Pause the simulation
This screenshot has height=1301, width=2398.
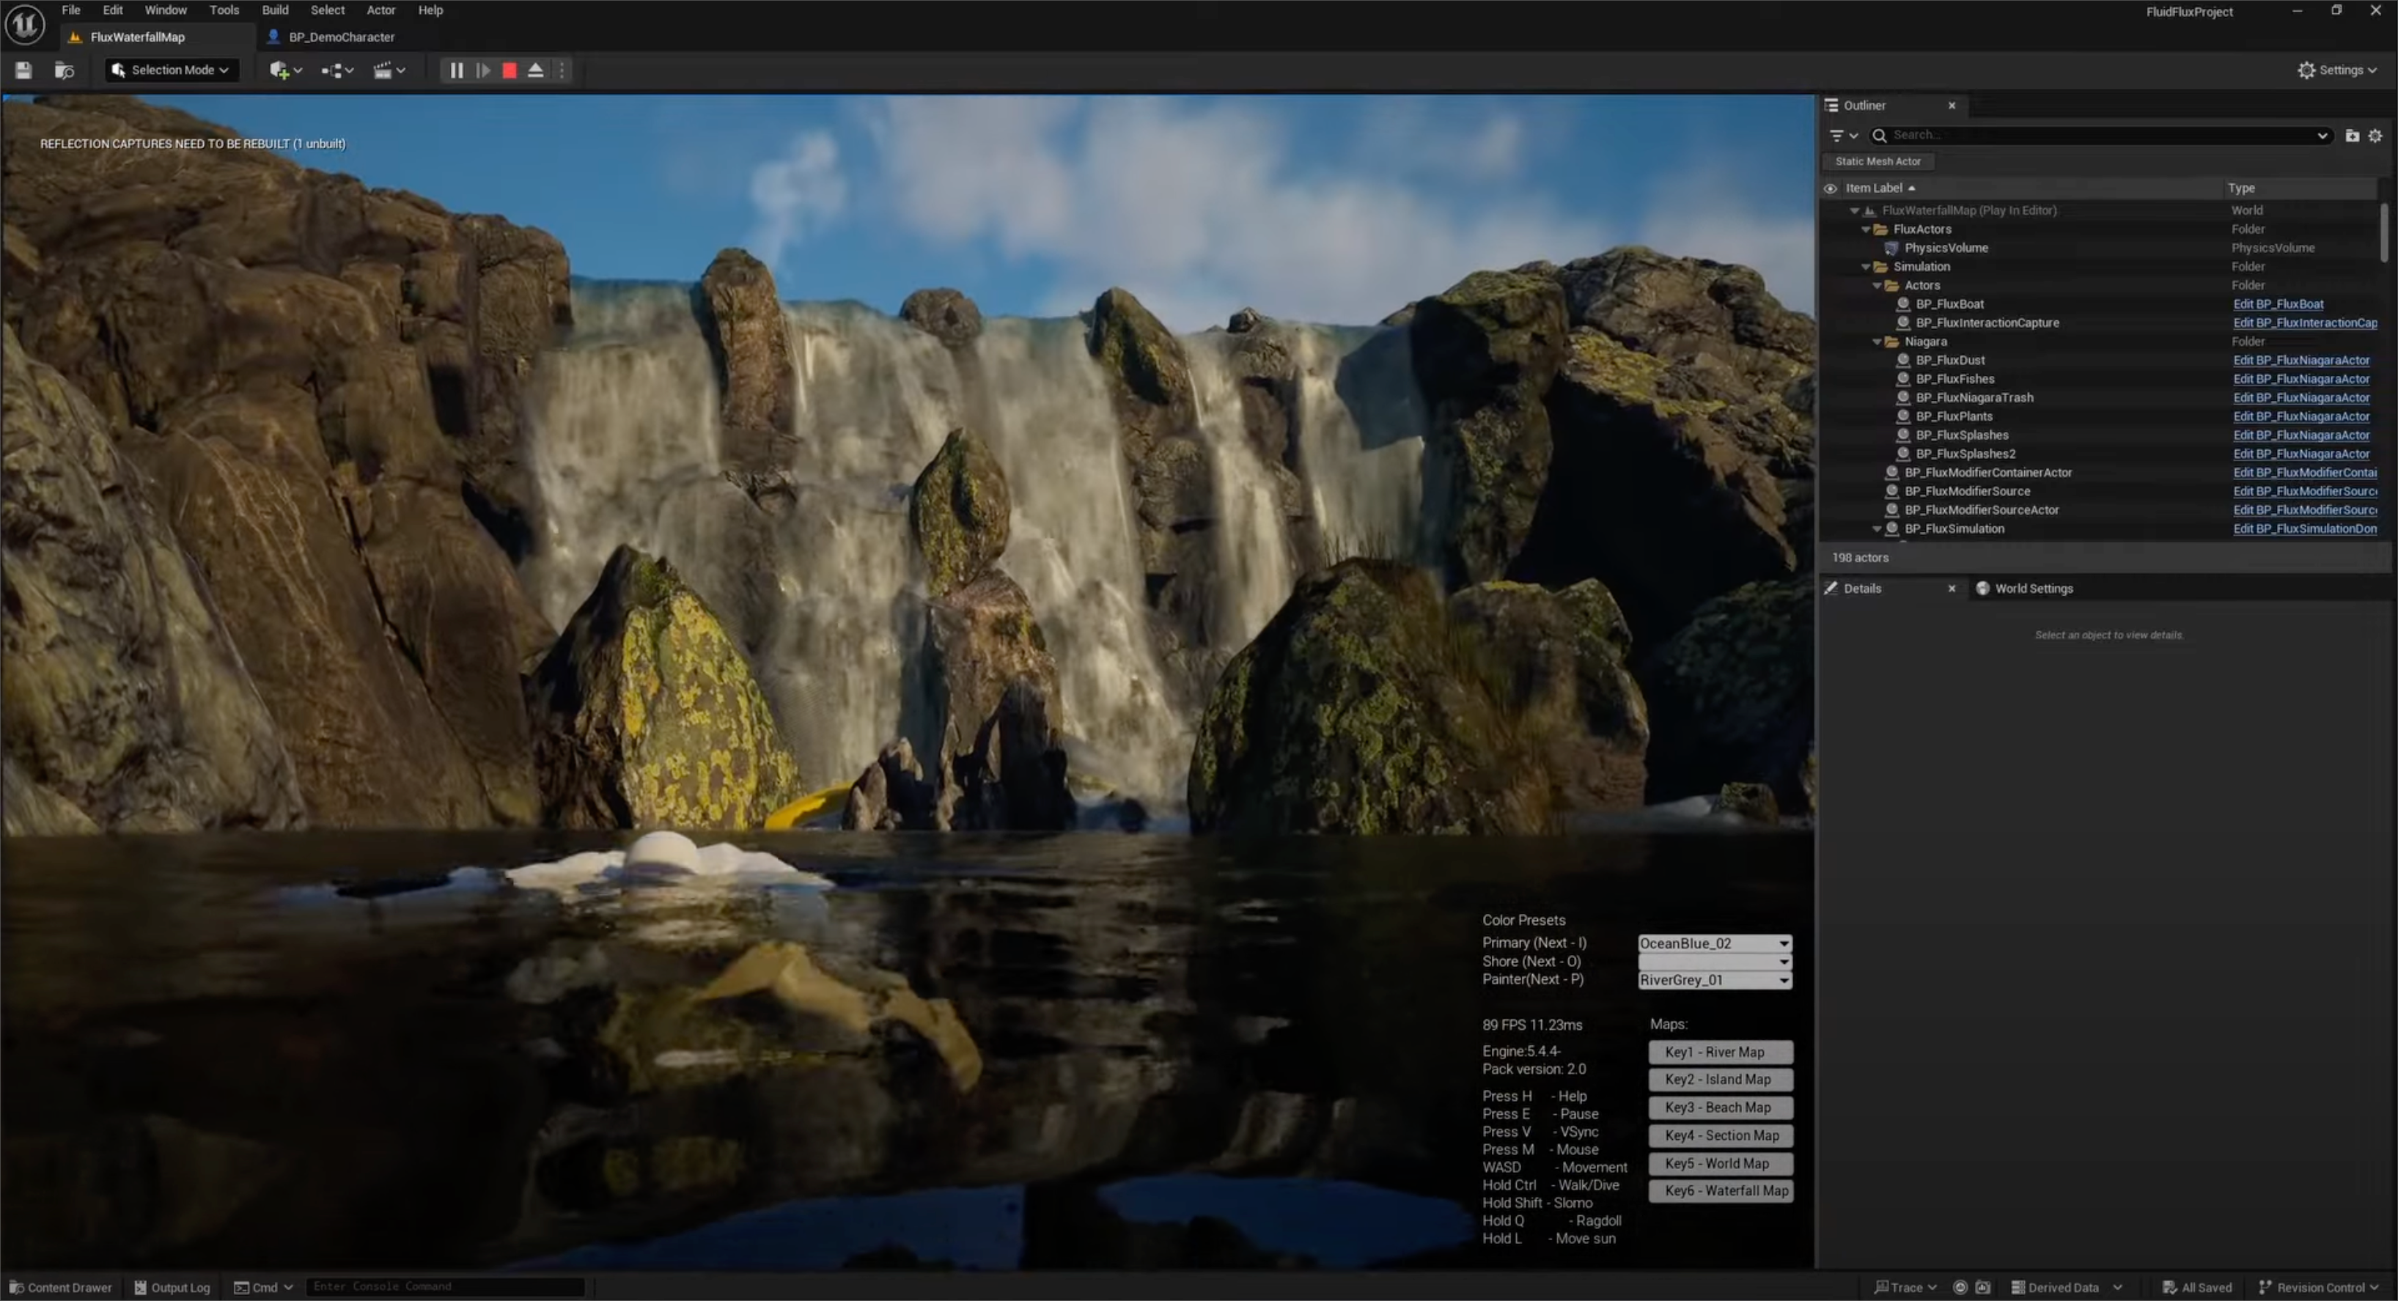click(x=456, y=70)
